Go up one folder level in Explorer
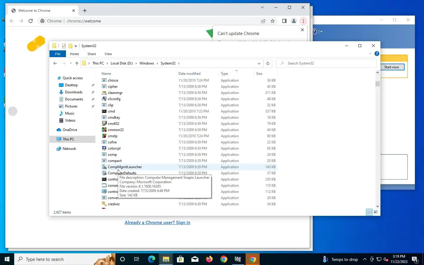The image size is (424, 265). pyautogui.click(x=77, y=63)
